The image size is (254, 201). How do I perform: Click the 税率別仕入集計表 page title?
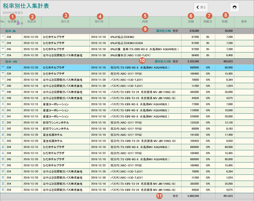[26, 6]
